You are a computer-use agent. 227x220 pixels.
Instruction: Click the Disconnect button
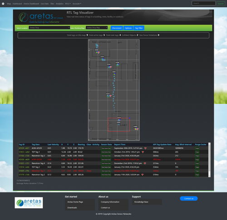(117, 28)
